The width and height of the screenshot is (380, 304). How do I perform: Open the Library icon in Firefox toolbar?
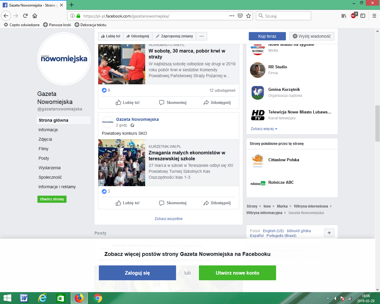(x=344, y=16)
